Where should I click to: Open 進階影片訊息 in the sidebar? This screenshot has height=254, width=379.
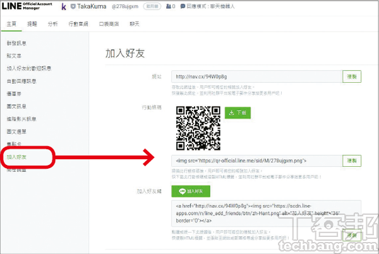pyautogui.click(x=21, y=119)
